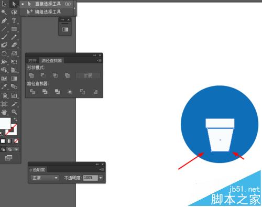Screen dimensions: 262x207
Task: Apply Minus Back pathfinder
Action: [95, 92]
